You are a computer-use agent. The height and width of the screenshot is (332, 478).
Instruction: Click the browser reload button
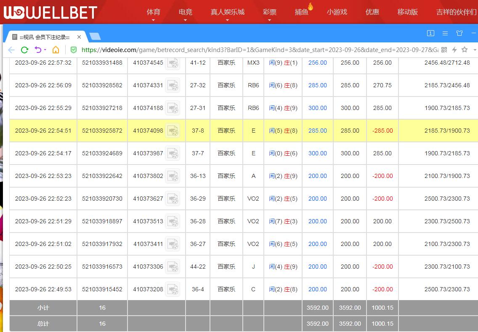[24, 50]
